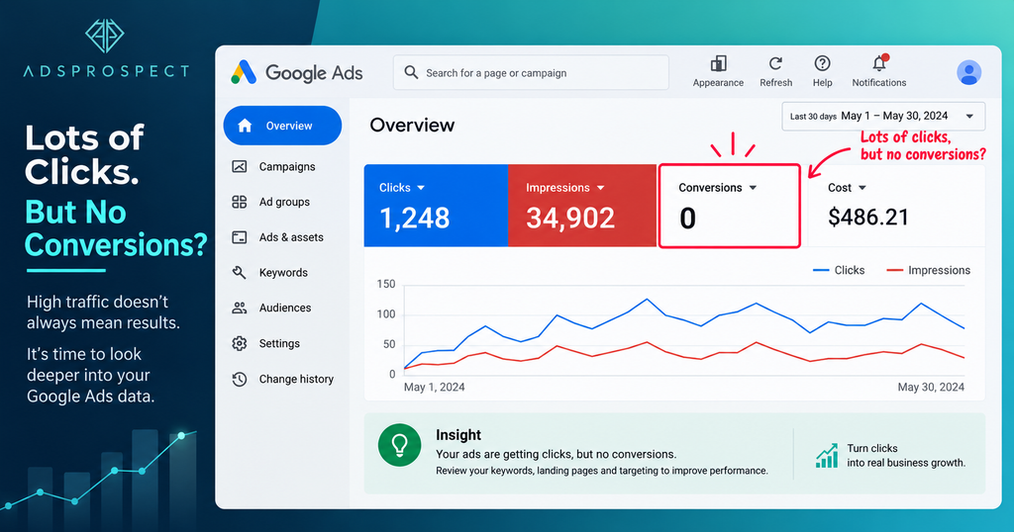
Task: Open the Change history menu item
Action: 282,379
